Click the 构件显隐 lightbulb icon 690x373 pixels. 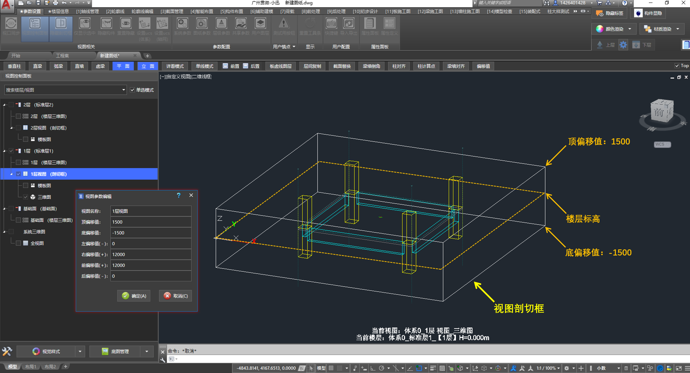(638, 13)
